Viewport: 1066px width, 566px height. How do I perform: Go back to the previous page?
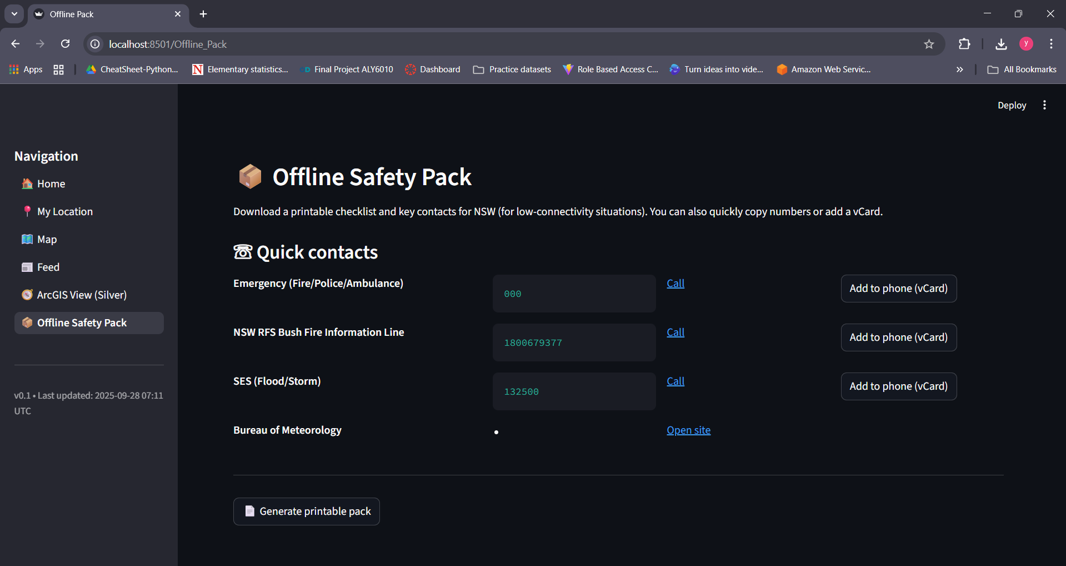coord(16,44)
